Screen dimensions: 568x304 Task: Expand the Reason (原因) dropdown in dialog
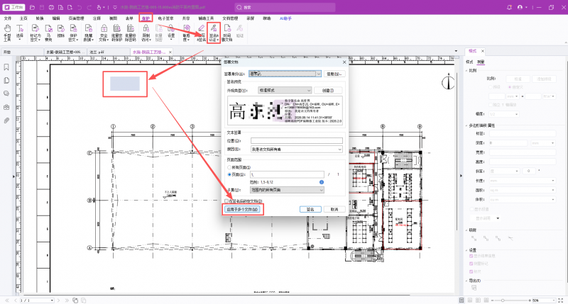pyautogui.click(x=297, y=149)
